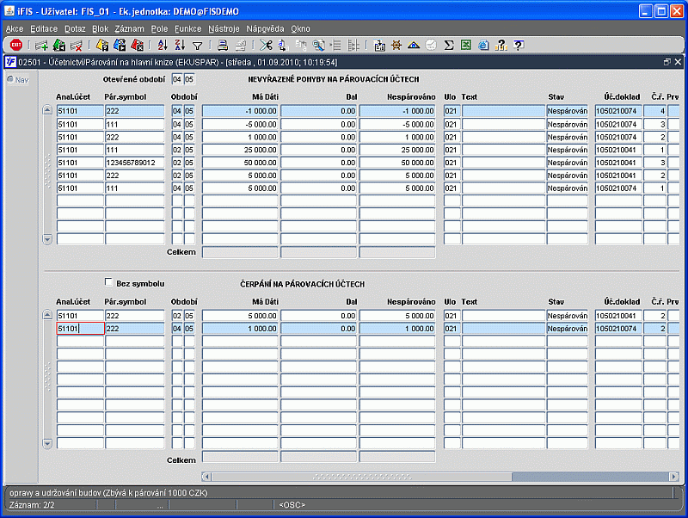The height and width of the screenshot is (518, 688).
Task: Click the green Excel export icon
Action: click(466, 45)
